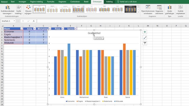Image resolution: width=189 pixels, height=106 pixels.
Task: Click the select-all corner of the sheet
Action: tap(2, 26)
